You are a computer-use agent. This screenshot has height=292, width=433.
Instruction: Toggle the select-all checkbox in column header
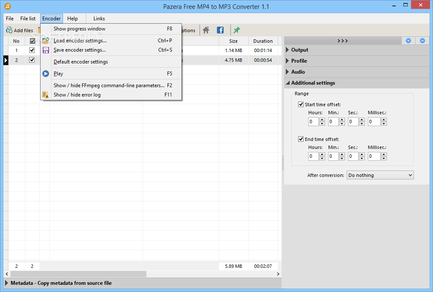tap(32, 41)
